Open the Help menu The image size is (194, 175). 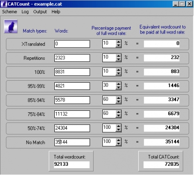click(x=56, y=12)
